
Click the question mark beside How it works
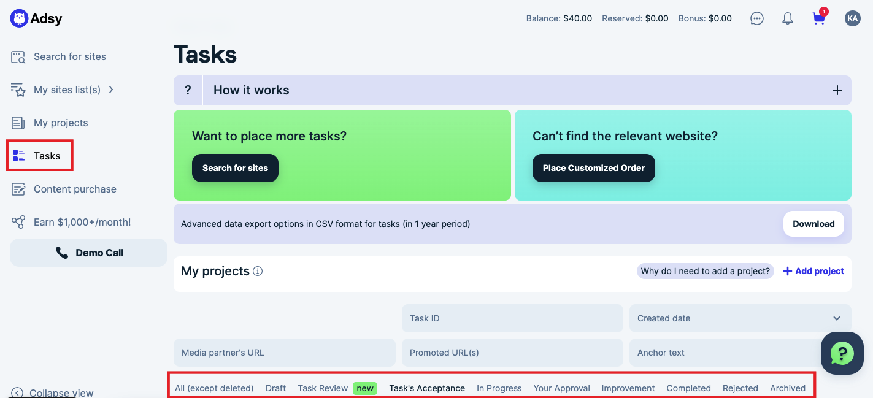coord(188,90)
